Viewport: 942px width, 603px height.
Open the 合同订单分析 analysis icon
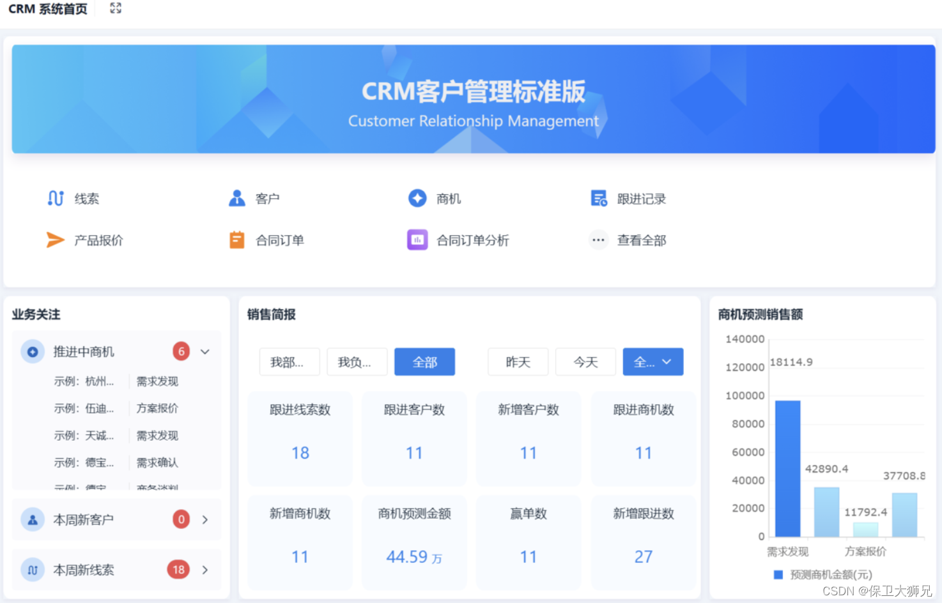417,240
